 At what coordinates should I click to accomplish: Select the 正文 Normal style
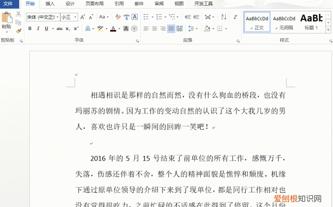pos(257,22)
